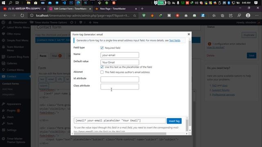Click the Class attribute input field
262x147 pixels.
[120, 87]
